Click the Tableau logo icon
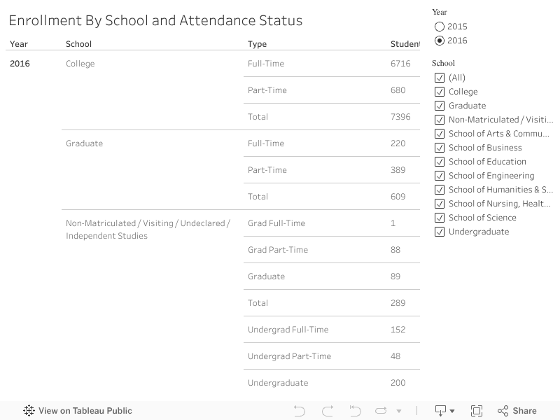 point(29,411)
